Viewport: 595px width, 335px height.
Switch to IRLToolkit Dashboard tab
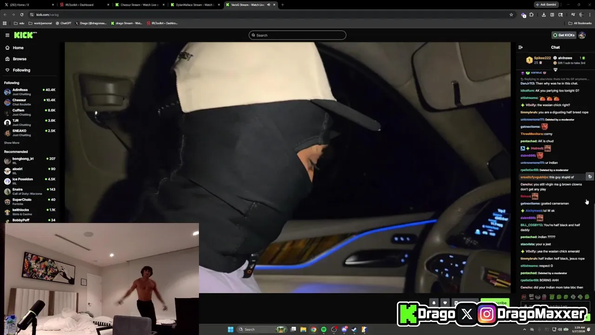pos(84,5)
